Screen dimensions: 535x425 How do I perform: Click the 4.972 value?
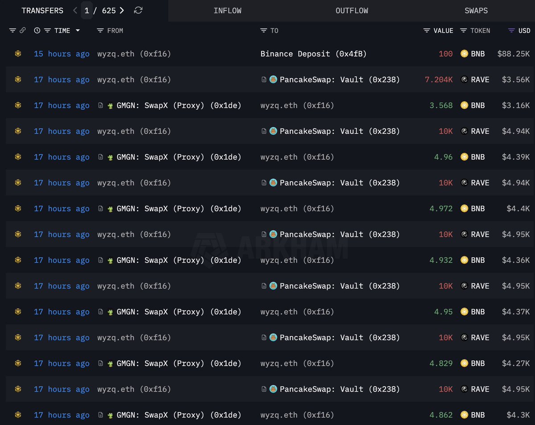441,209
